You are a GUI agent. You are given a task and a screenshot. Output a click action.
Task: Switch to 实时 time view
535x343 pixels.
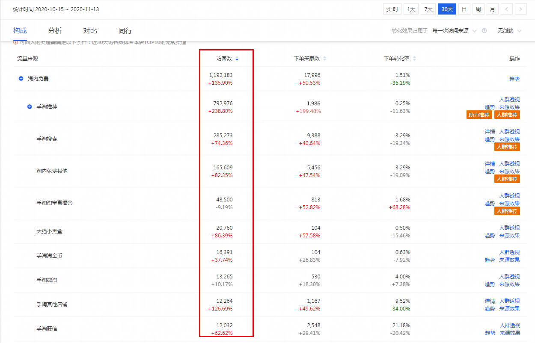click(392, 9)
